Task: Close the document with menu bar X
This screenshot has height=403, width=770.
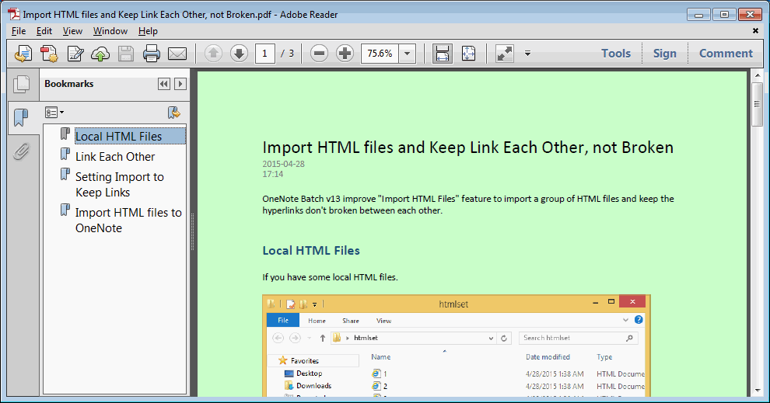Action: pos(755,31)
